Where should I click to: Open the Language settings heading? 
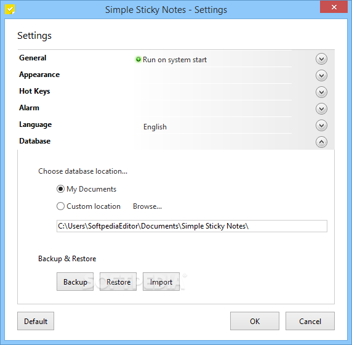(36, 124)
